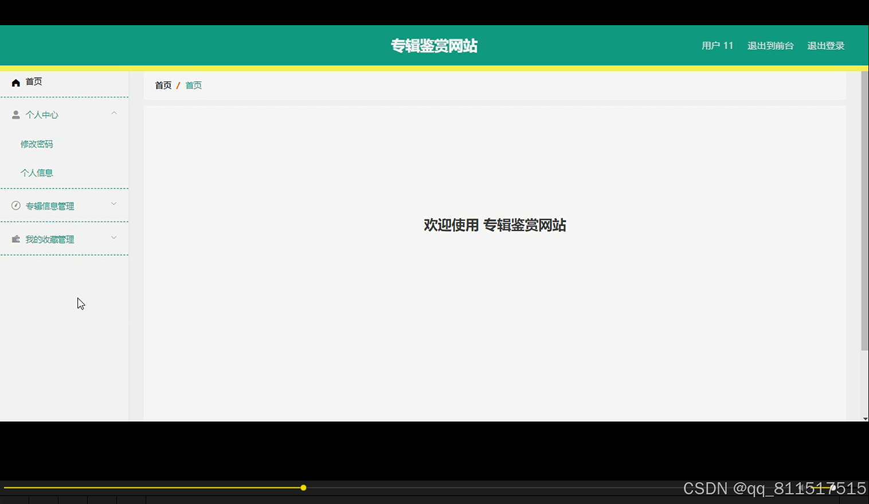The width and height of the screenshot is (869, 504).
Task: Click the person icon beside 个人中心
Action: (x=16, y=115)
